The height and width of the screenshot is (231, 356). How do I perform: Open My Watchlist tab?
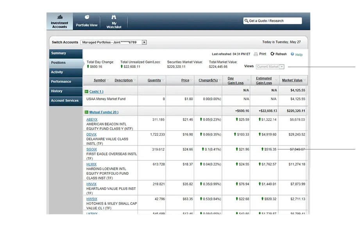click(114, 21)
